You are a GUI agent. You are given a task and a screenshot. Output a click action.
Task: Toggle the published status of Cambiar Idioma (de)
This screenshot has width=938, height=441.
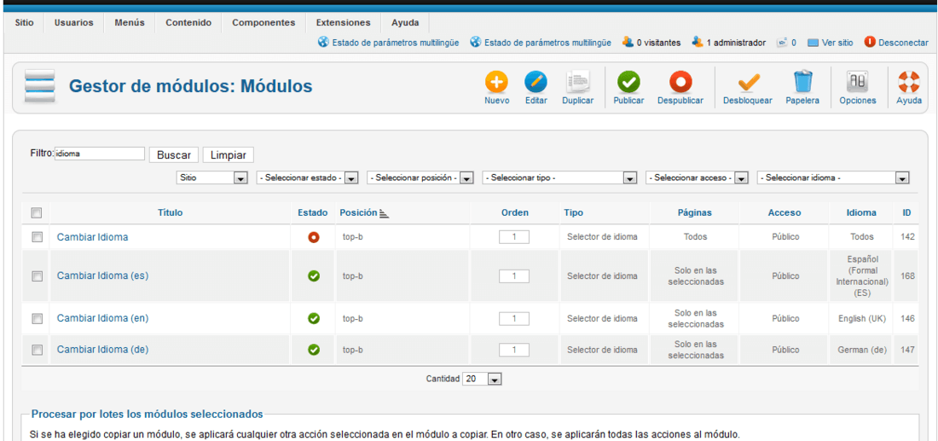click(x=314, y=350)
